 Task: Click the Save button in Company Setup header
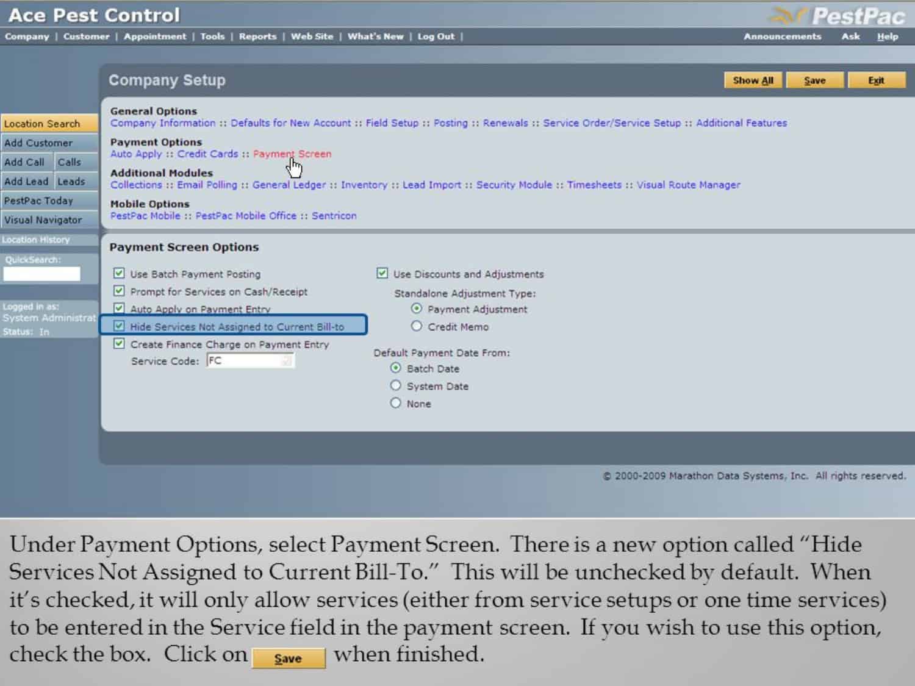tap(814, 80)
